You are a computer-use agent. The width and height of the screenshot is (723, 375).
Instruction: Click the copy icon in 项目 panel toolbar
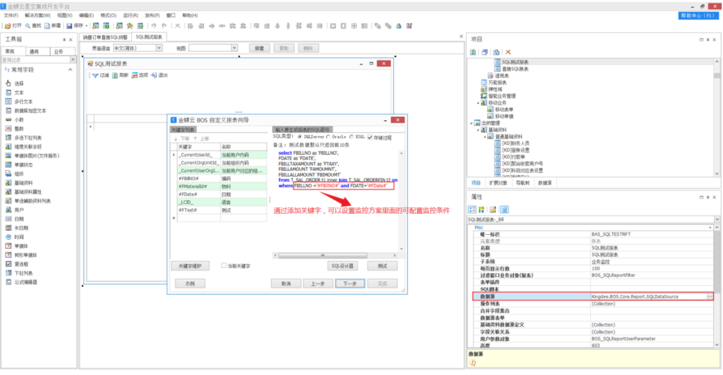[496, 52]
